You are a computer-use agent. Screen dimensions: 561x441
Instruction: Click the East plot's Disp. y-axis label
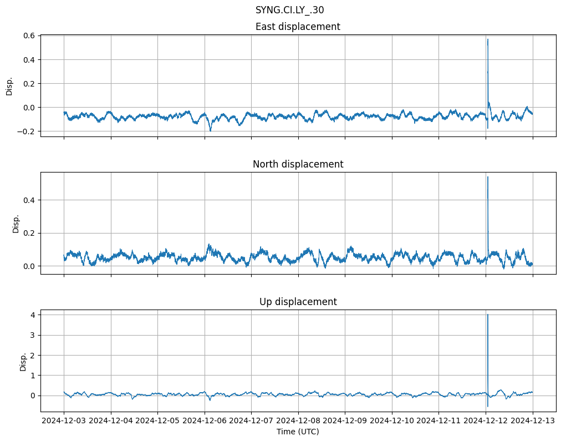tap(9, 85)
